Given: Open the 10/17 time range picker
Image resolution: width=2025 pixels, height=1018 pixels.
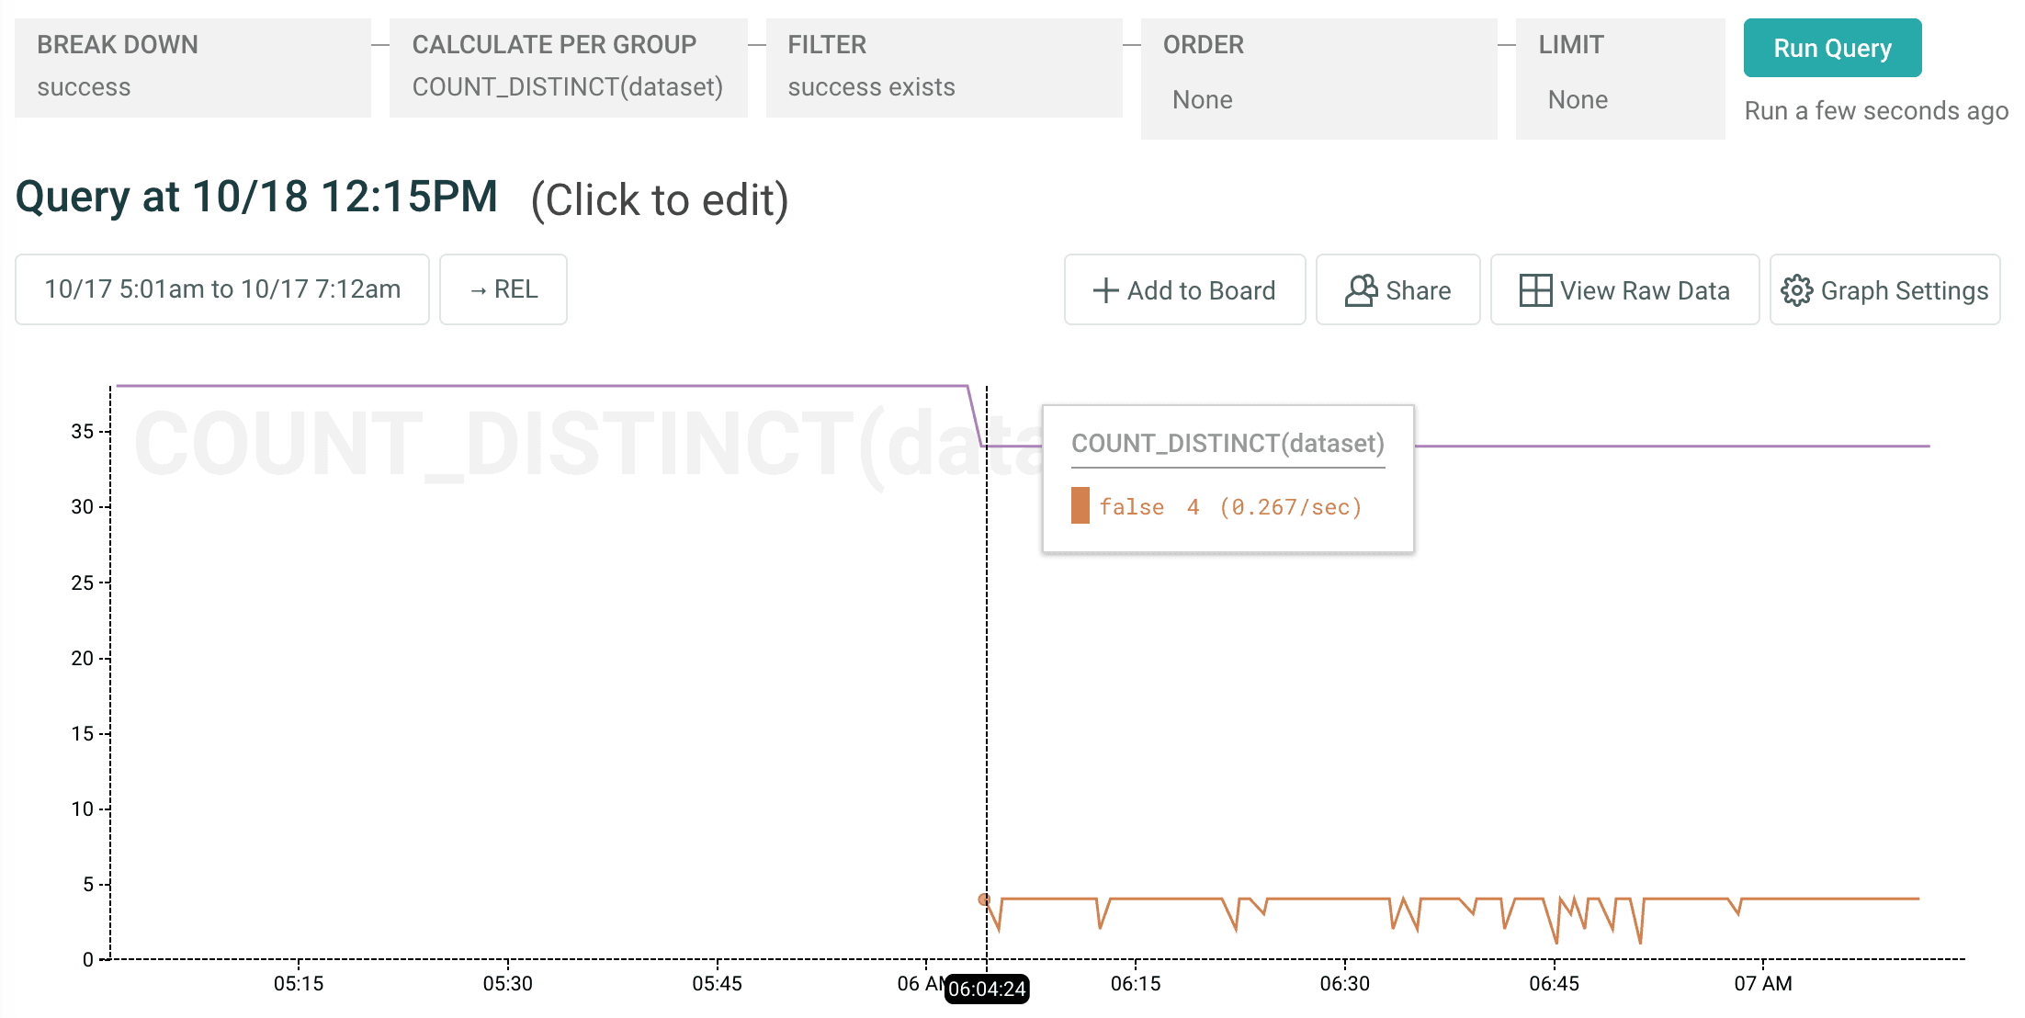Looking at the screenshot, I should coord(222,289).
